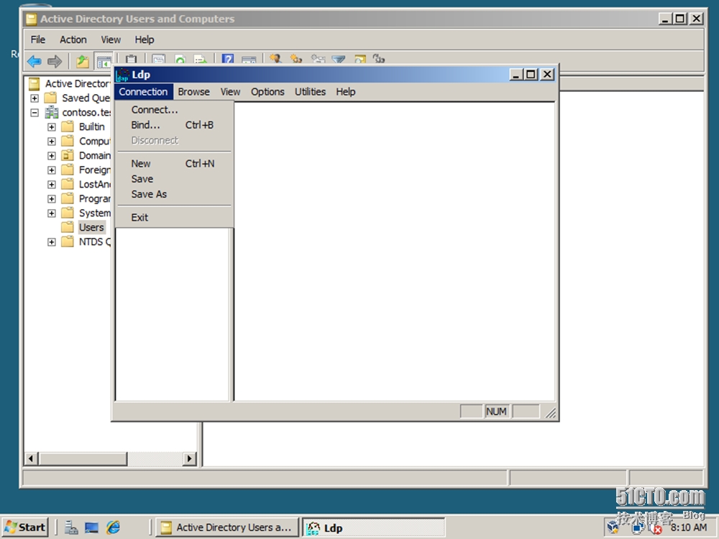
Task: Click Show Desktop quick launch icon
Action: [92, 528]
